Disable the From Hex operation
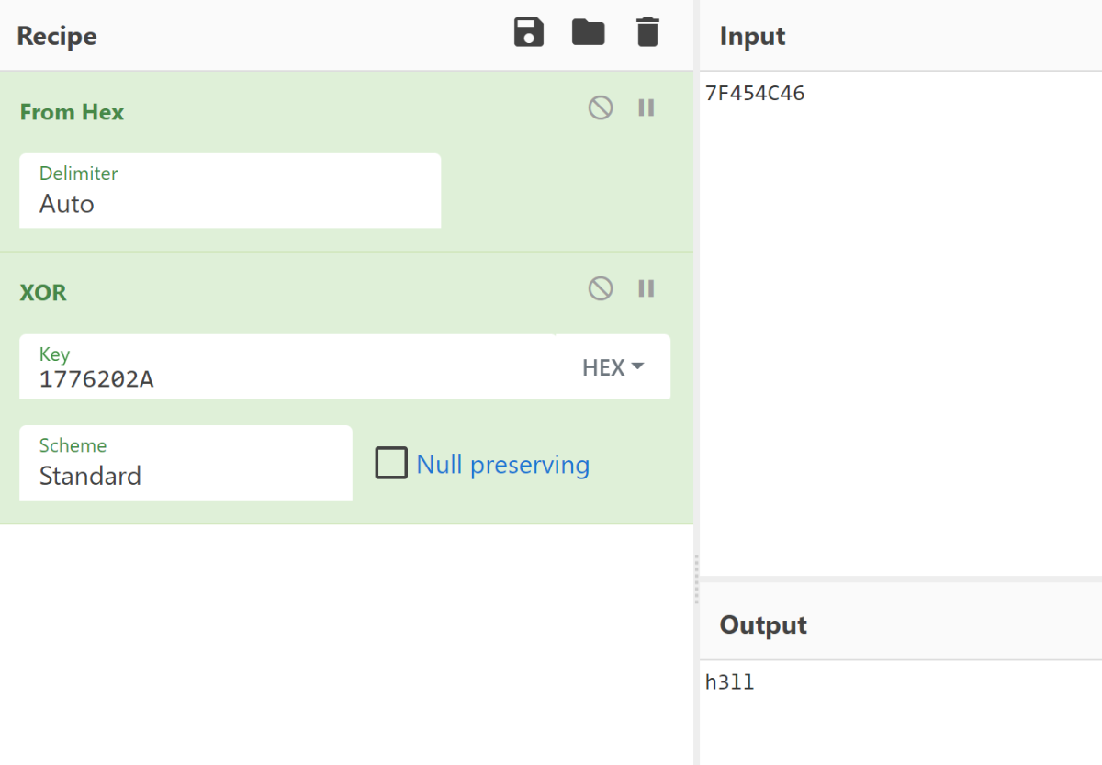Image resolution: width=1102 pixels, height=765 pixels. click(601, 108)
